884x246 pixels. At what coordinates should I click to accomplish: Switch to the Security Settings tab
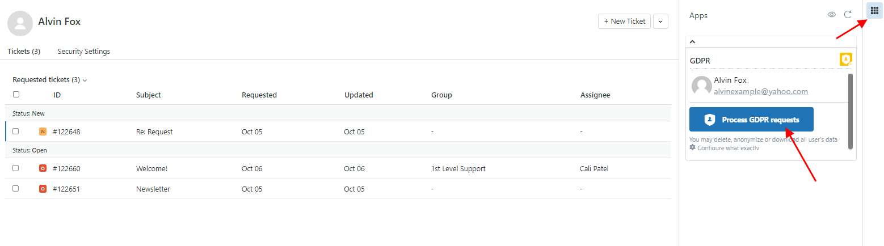tap(84, 51)
